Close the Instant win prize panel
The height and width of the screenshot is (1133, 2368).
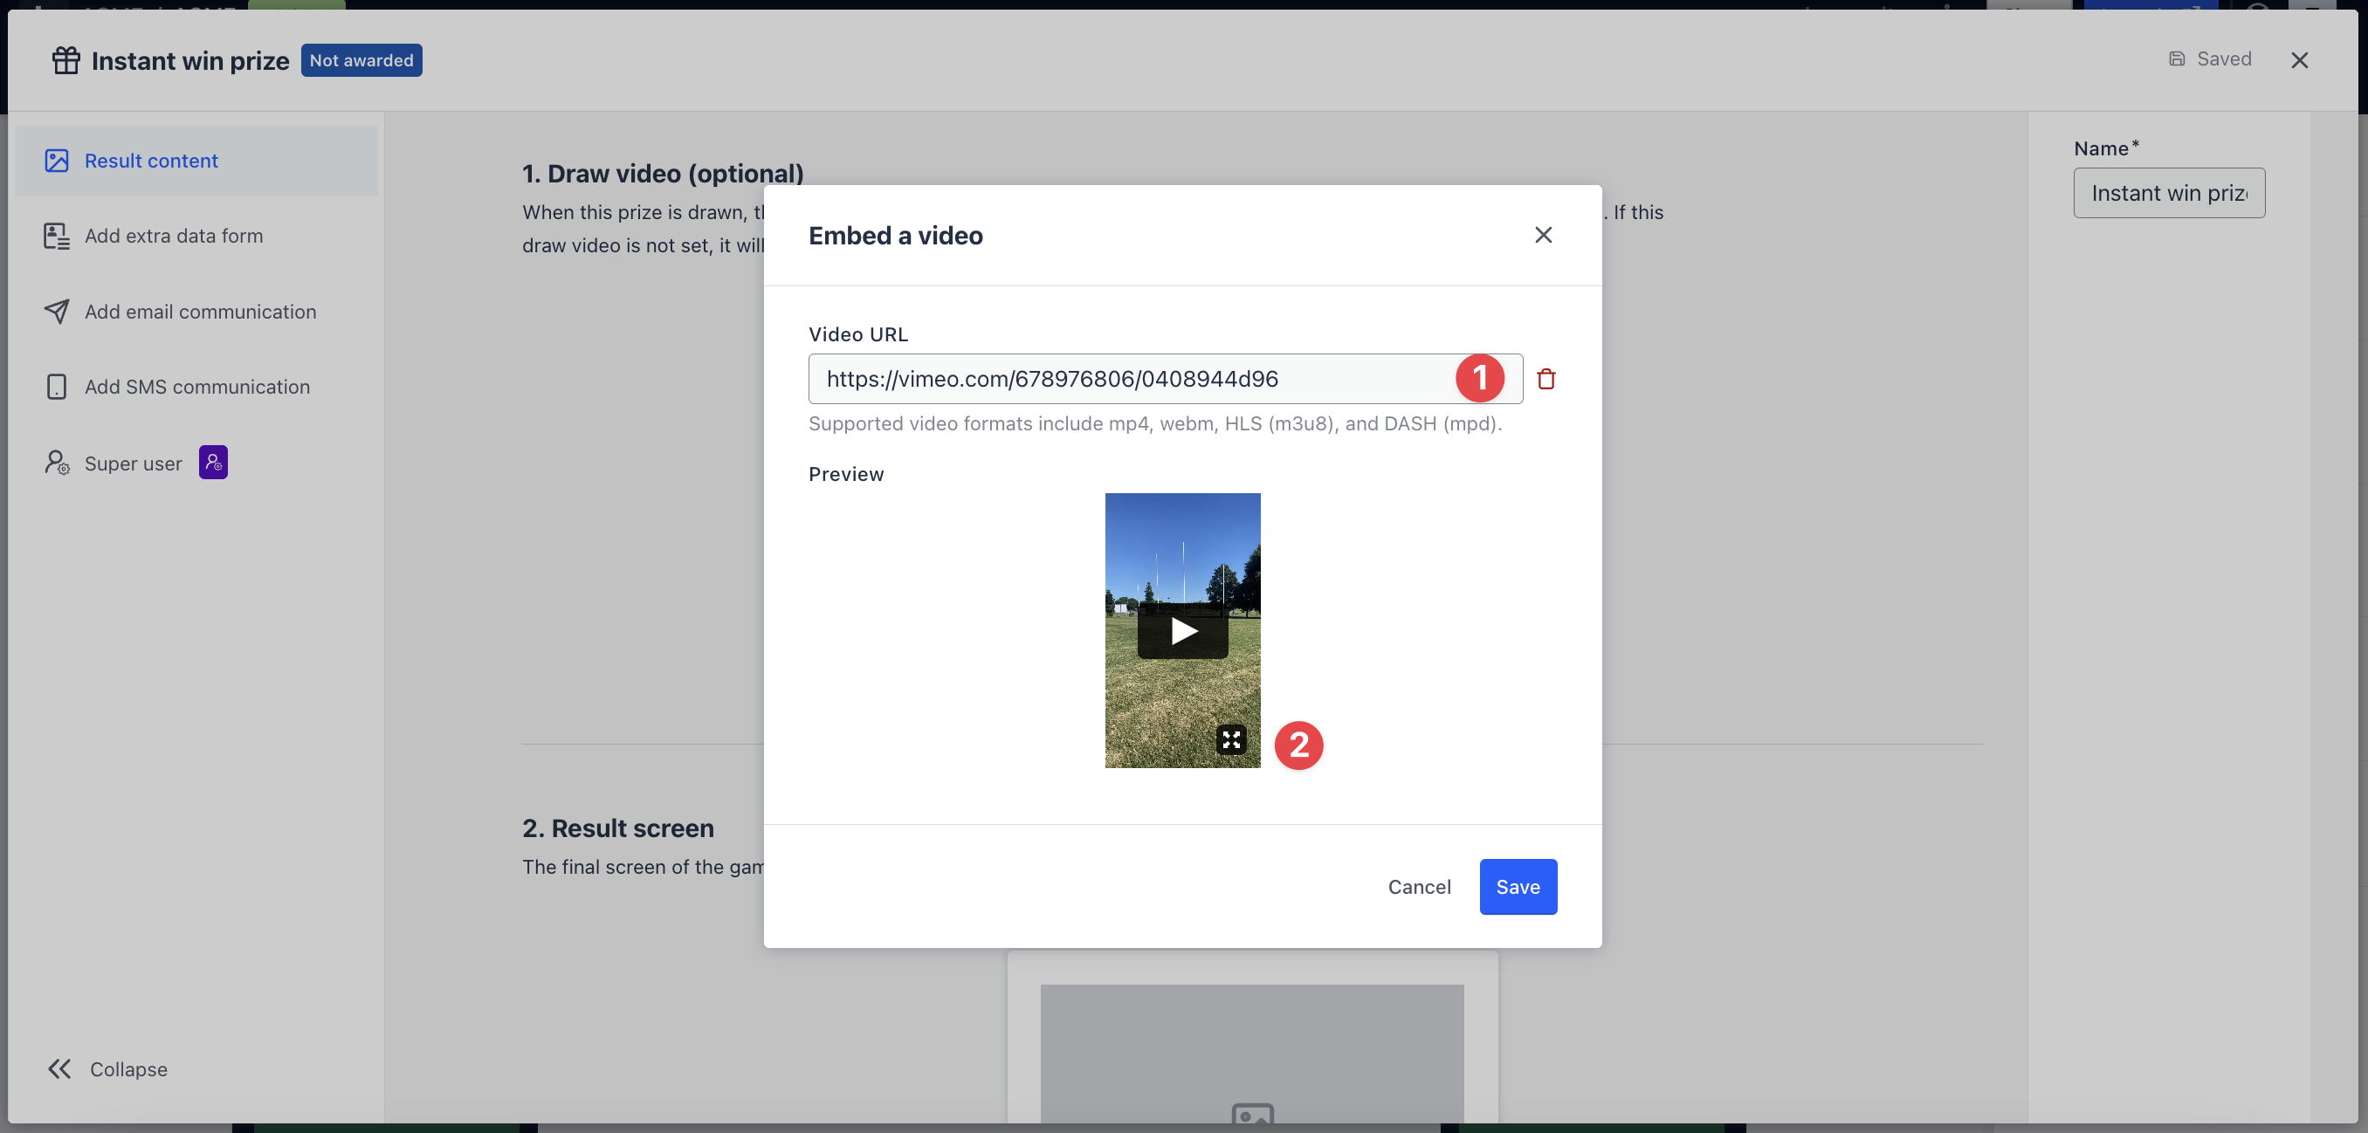(2299, 60)
